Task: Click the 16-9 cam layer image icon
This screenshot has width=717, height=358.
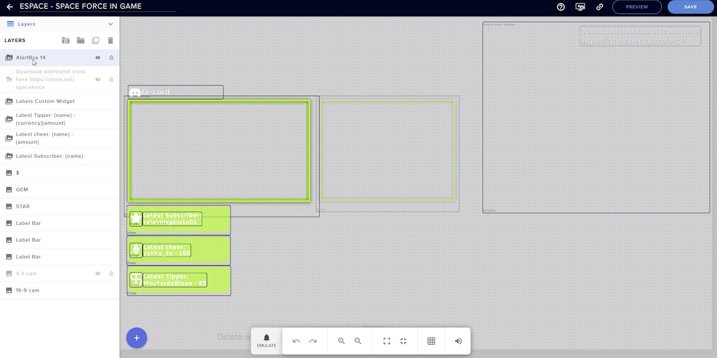Action: coord(9,290)
